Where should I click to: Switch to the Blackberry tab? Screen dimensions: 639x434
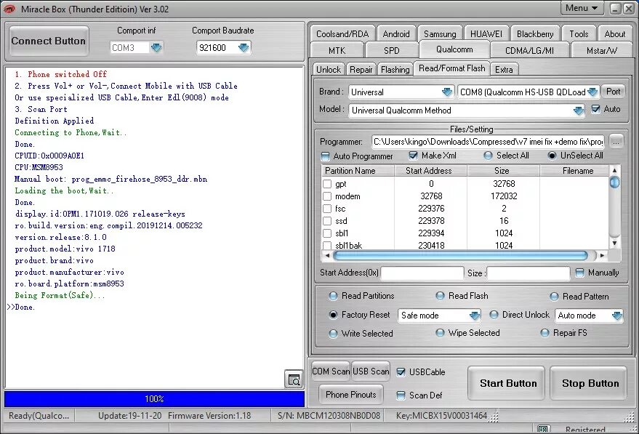[x=535, y=34]
